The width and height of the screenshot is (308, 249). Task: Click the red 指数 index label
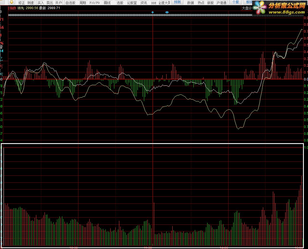(12, 8)
